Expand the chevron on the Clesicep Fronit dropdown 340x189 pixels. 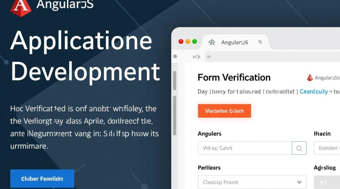pyautogui.click(x=299, y=182)
